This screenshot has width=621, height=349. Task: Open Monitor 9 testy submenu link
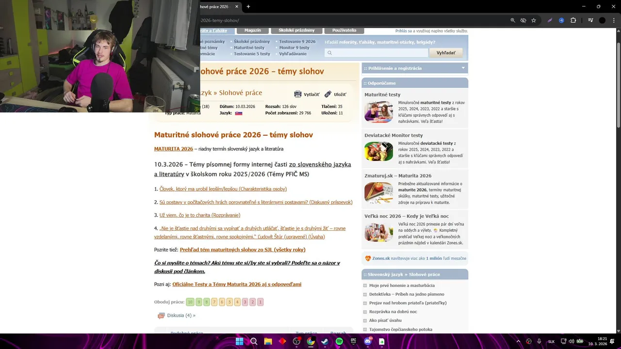294,48
